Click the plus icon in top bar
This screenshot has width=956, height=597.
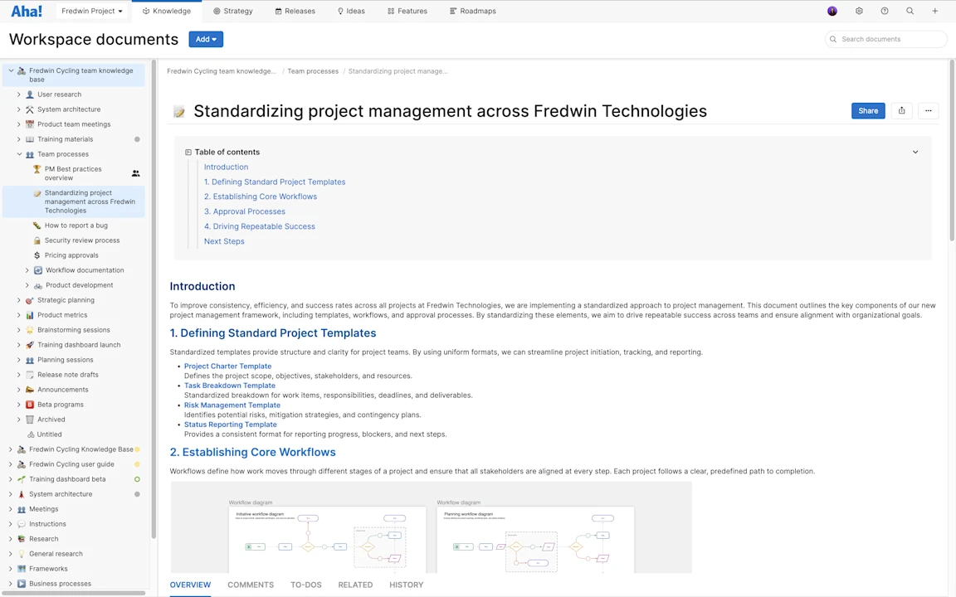934,11
